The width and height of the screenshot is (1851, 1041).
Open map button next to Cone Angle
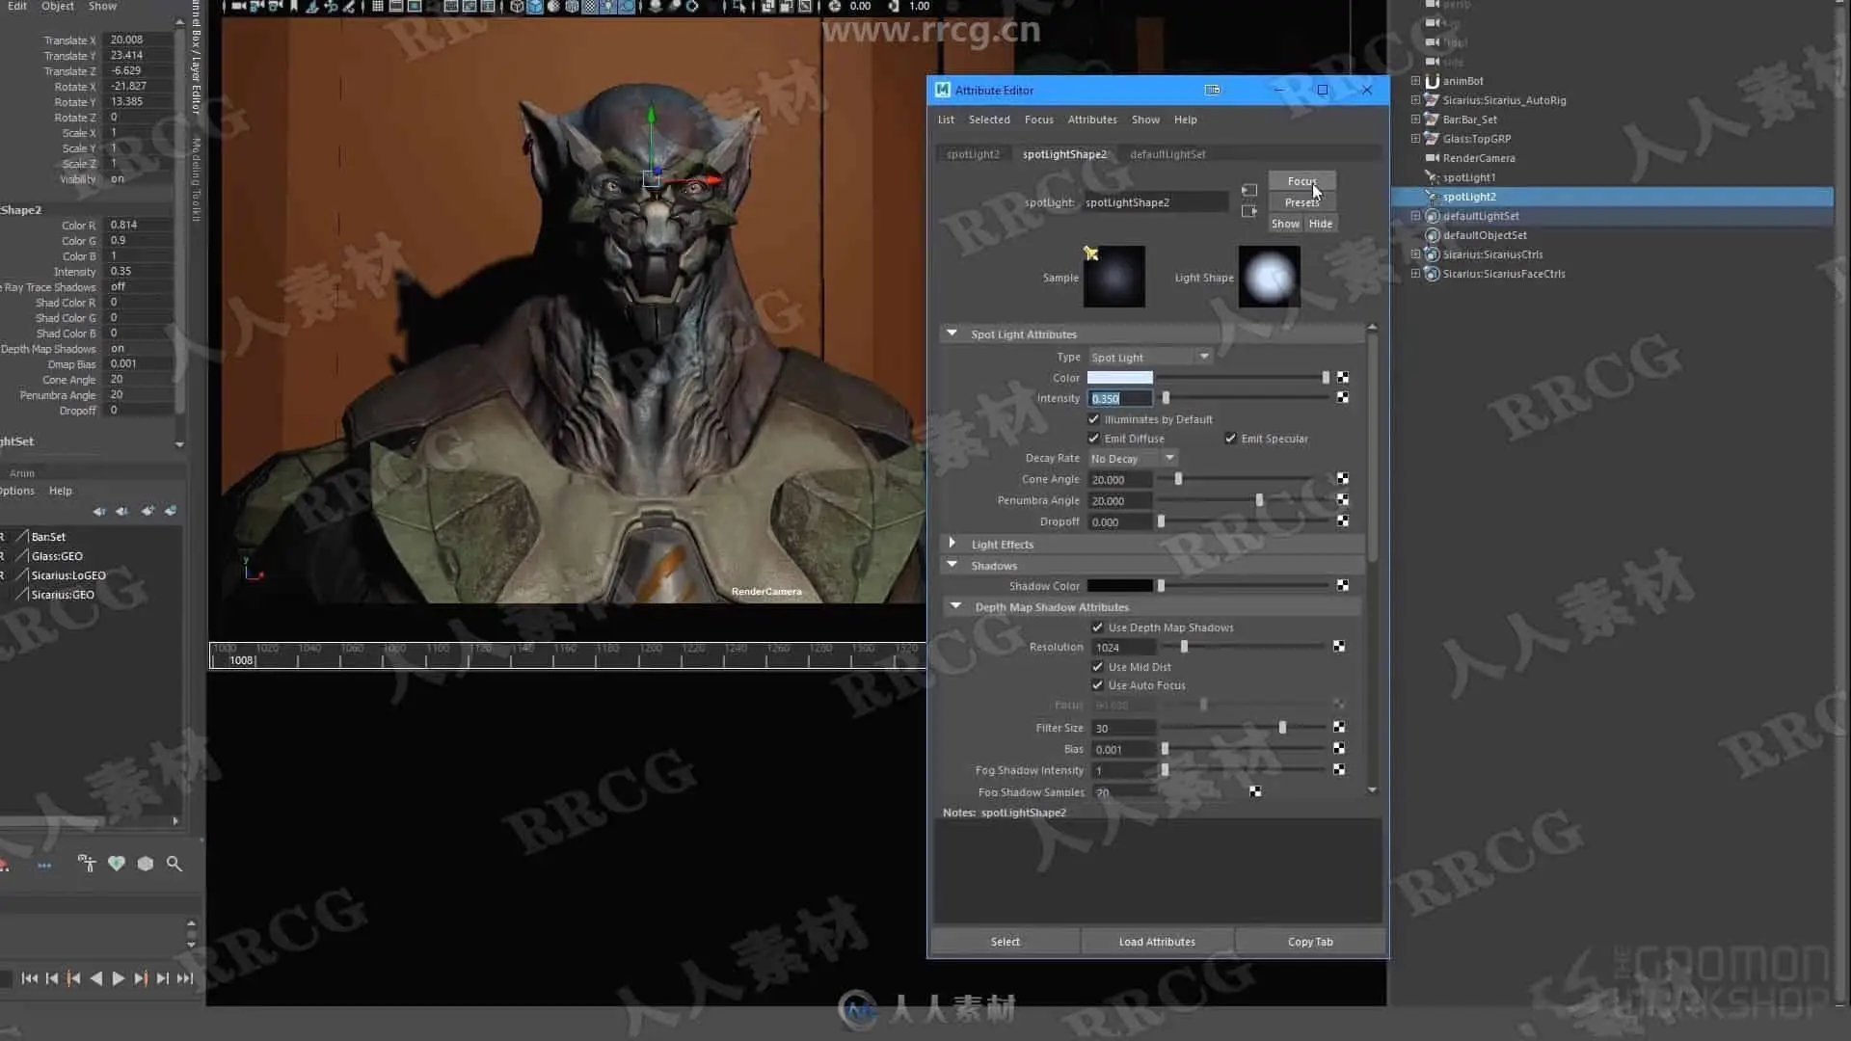(1343, 479)
